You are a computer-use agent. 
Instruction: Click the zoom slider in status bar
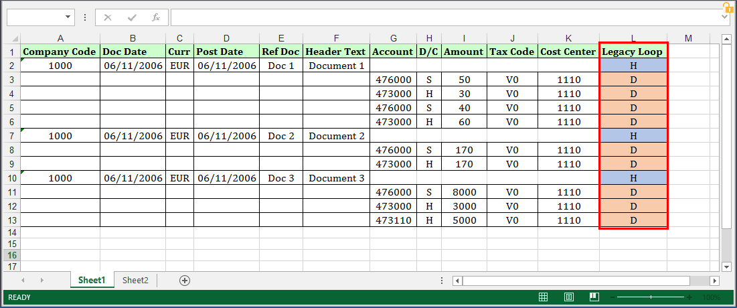pos(650,297)
